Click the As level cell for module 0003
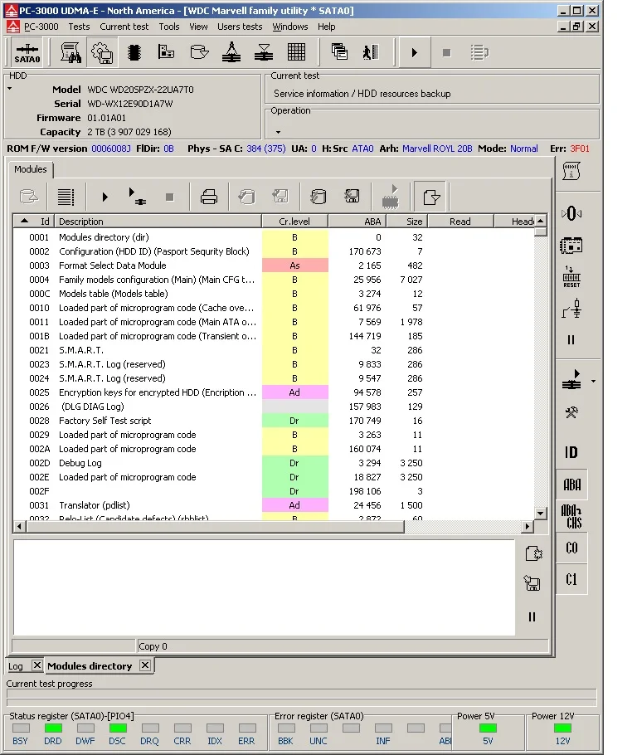This screenshot has height=755, width=637. [x=294, y=265]
